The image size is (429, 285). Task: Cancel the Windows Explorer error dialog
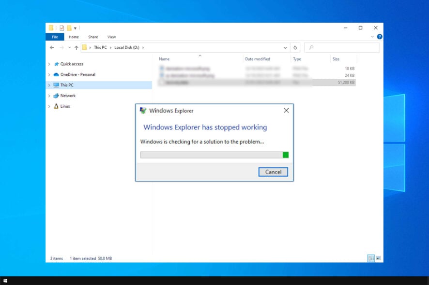[x=273, y=172]
